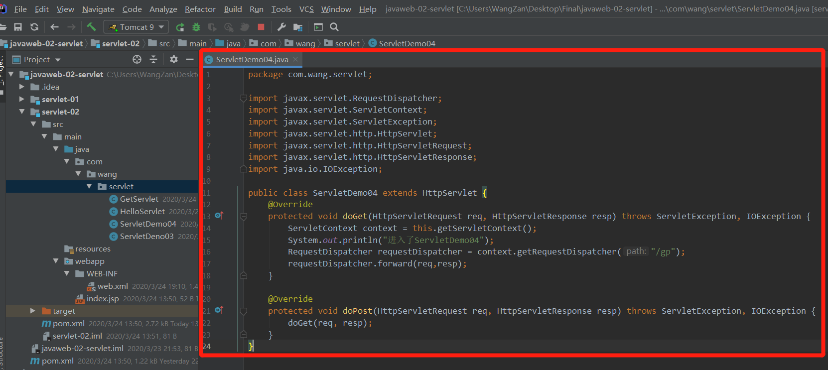
Task: Click the wang breadcrumb
Action: (300, 43)
